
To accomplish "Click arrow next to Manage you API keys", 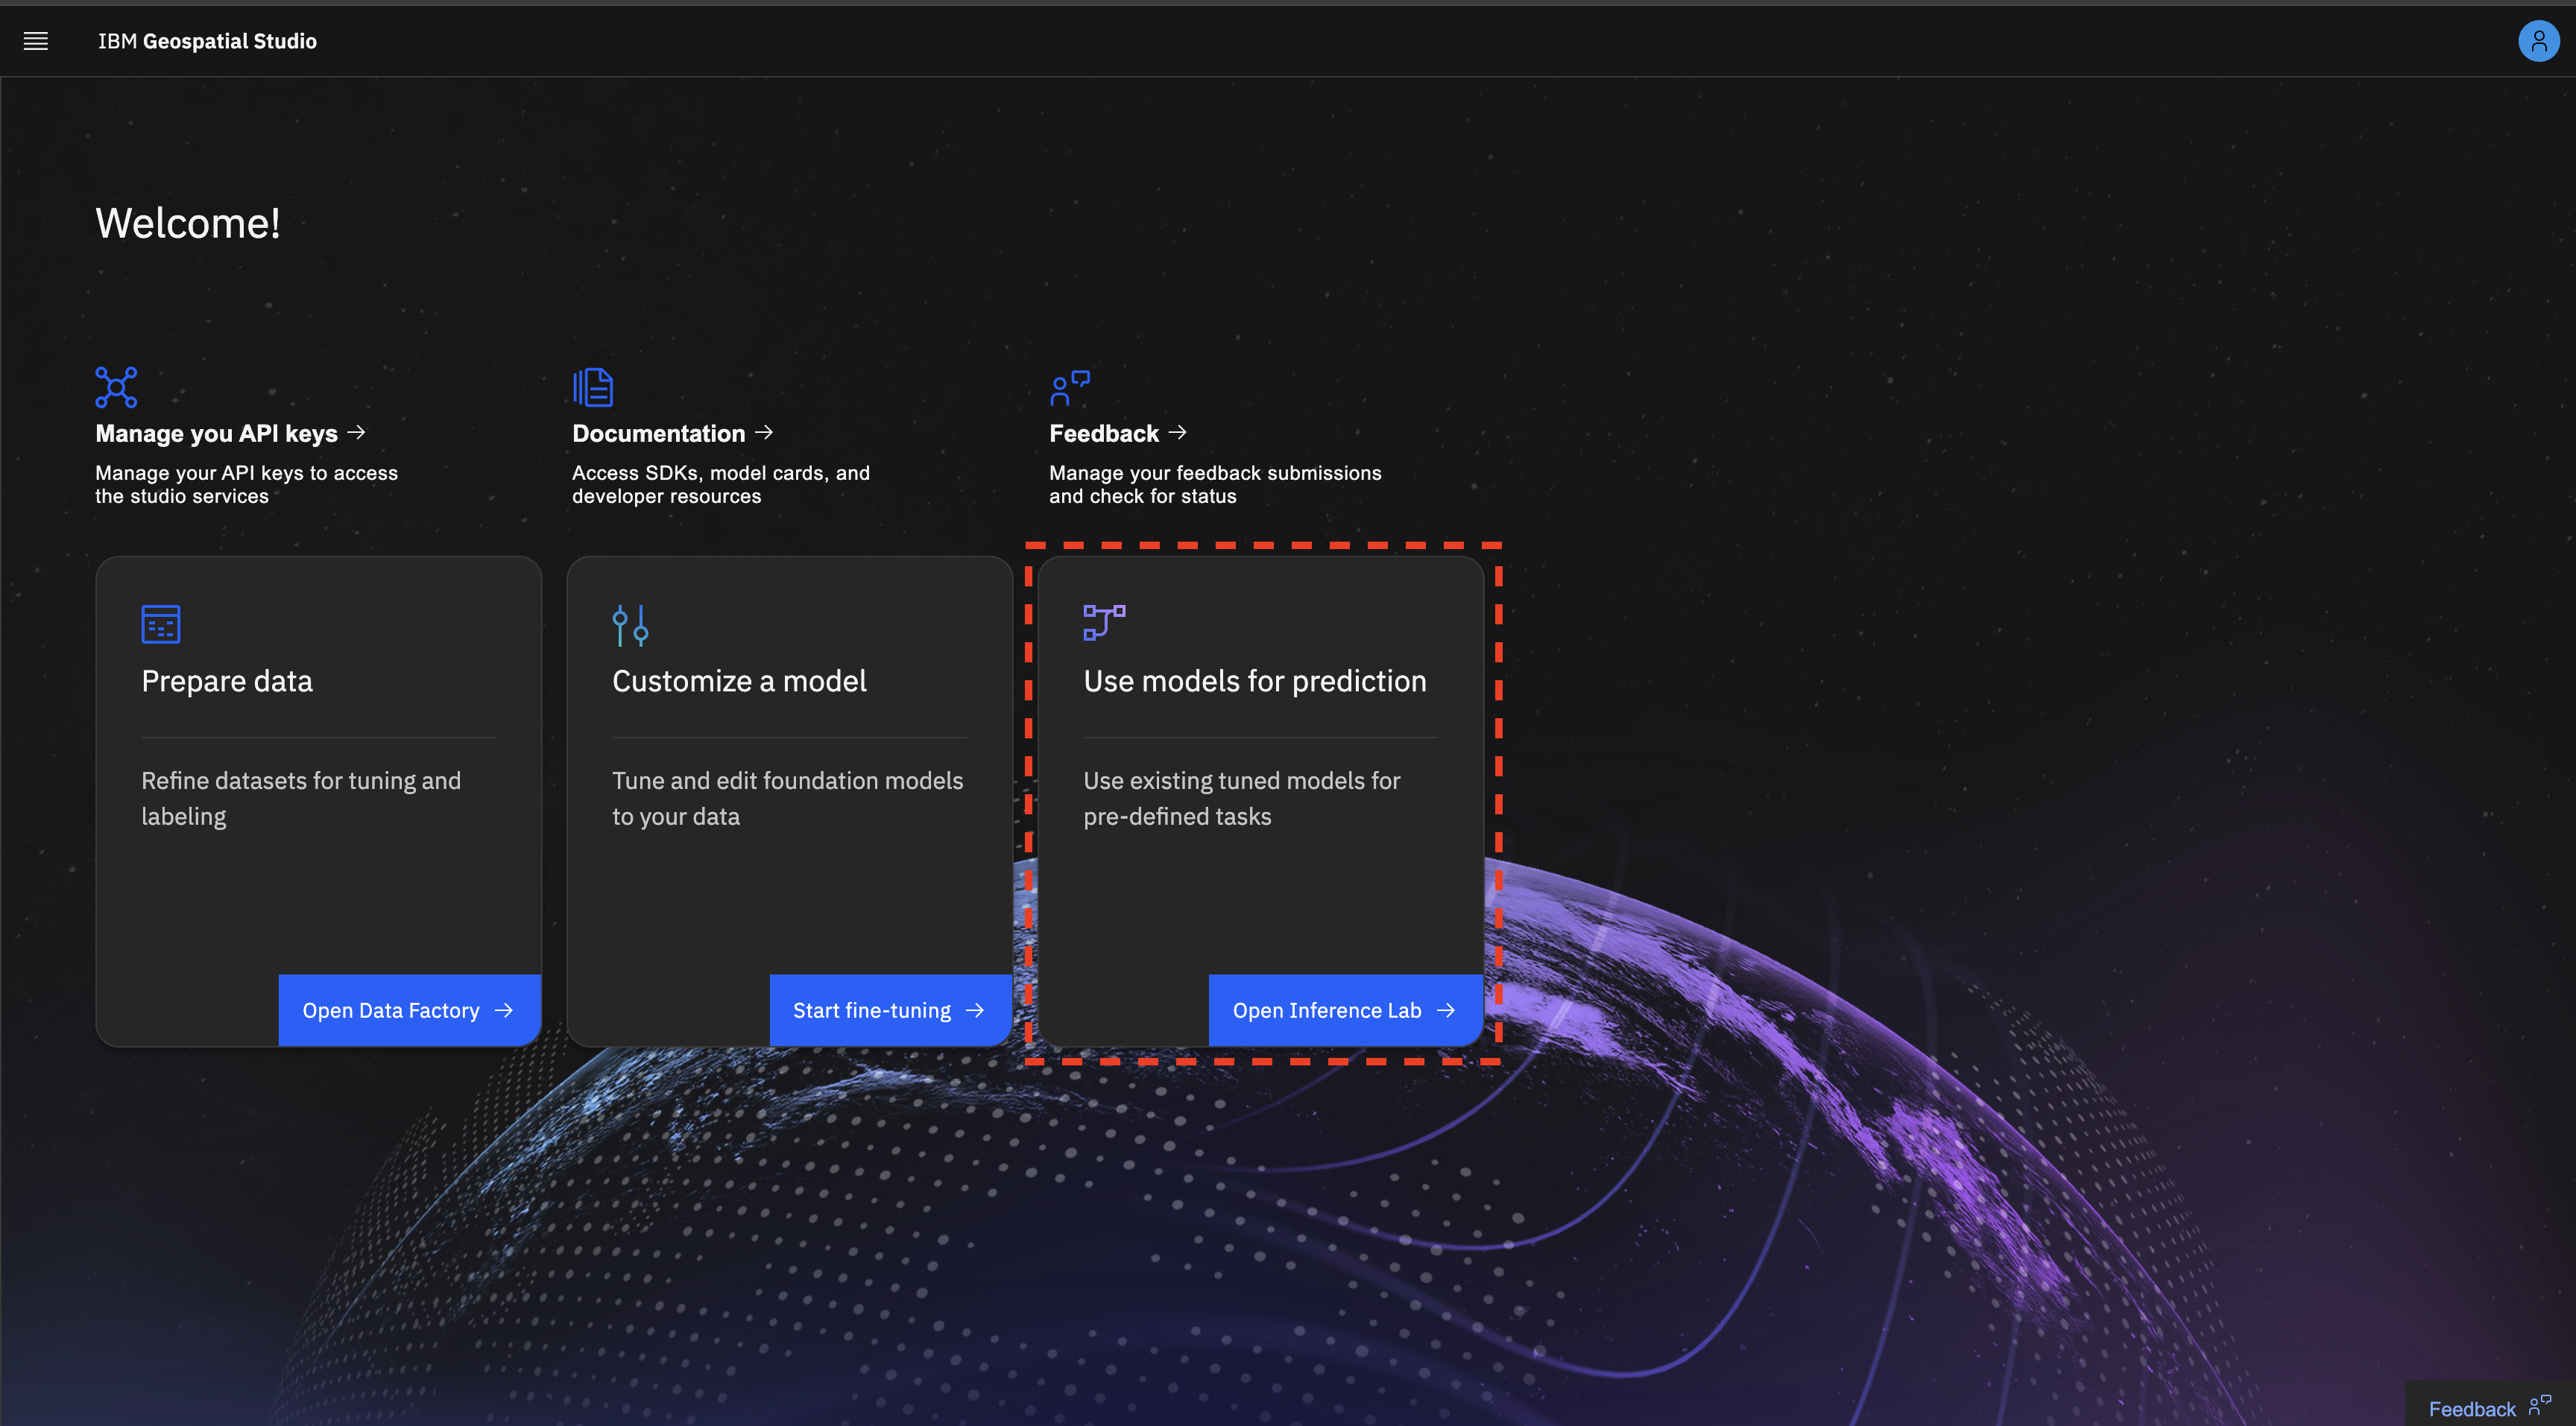I will [x=357, y=433].
